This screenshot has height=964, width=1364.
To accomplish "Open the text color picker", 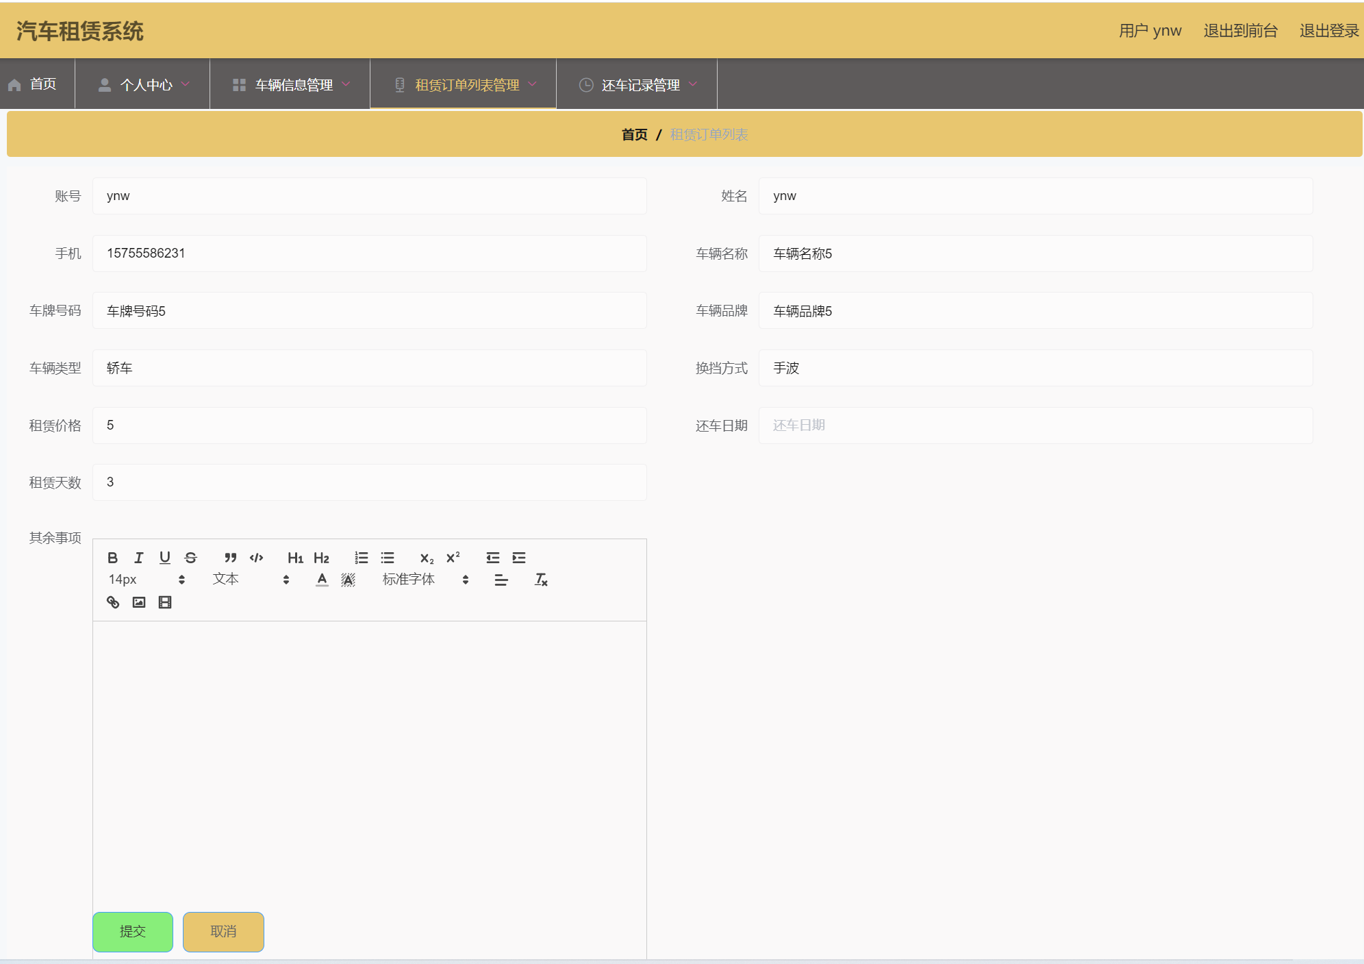I will 322,580.
